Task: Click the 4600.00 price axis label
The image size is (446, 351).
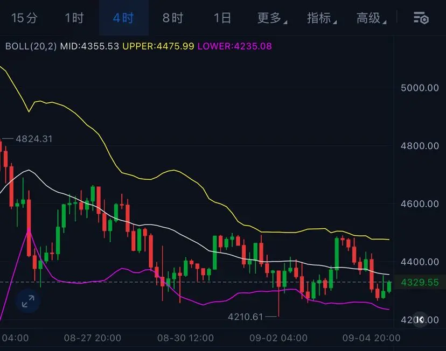Action: tap(420, 204)
